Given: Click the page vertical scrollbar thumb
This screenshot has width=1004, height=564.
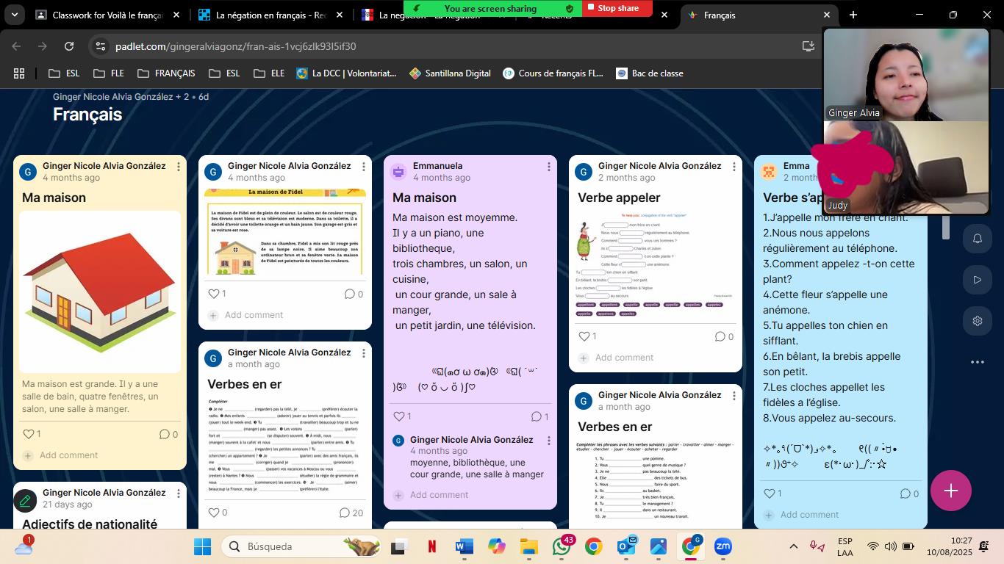Looking at the screenshot, I should [946, 228].
